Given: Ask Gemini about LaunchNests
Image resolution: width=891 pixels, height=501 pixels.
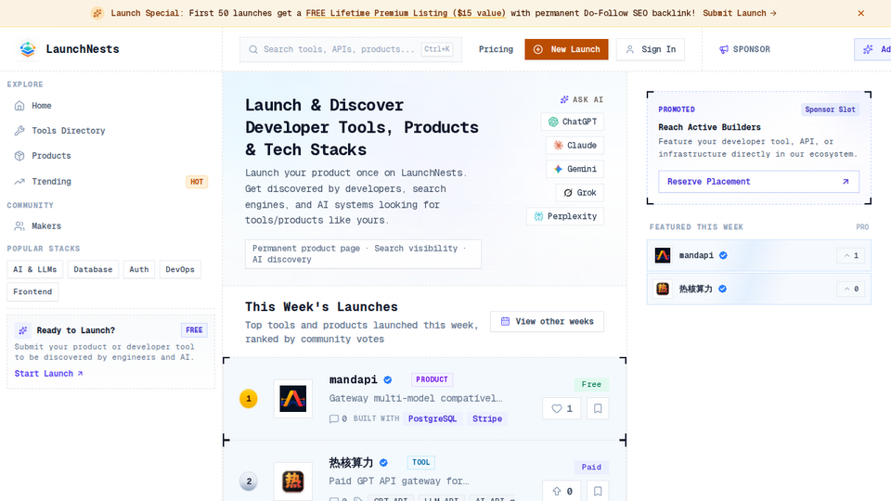Looking at the screenshot, I should pyautogui.click(x=575, y=169).
